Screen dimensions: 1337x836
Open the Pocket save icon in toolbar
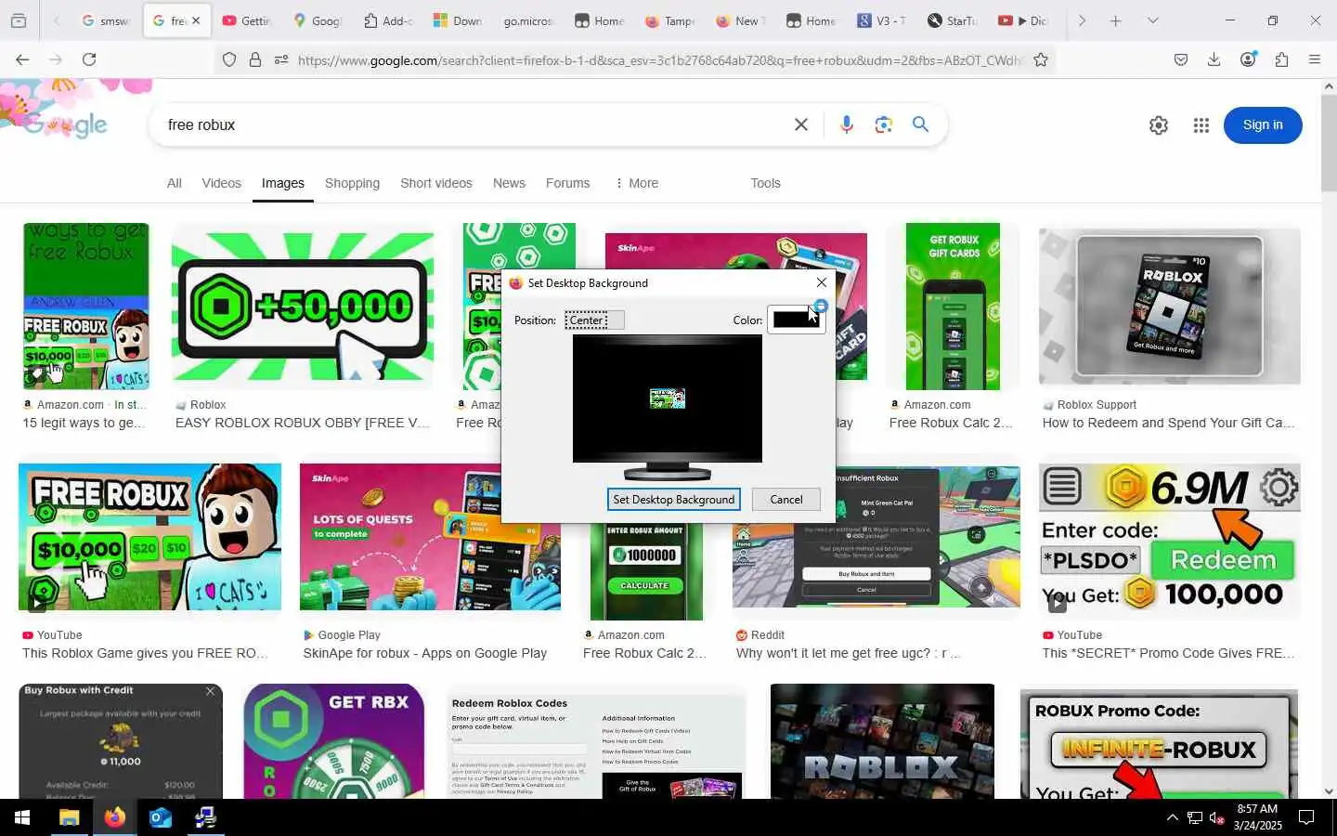(1181, 59)
